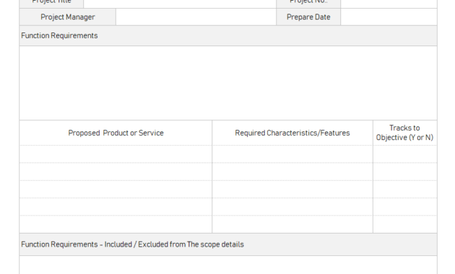
Task: Click the Function Requirements Included / Excluded heading
Action: [228, 244]
